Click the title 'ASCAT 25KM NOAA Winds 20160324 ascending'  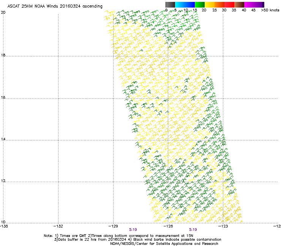pos(55,6)
